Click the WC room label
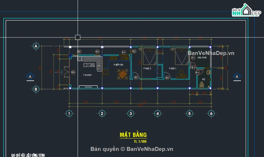 click(x=204, y=79)
